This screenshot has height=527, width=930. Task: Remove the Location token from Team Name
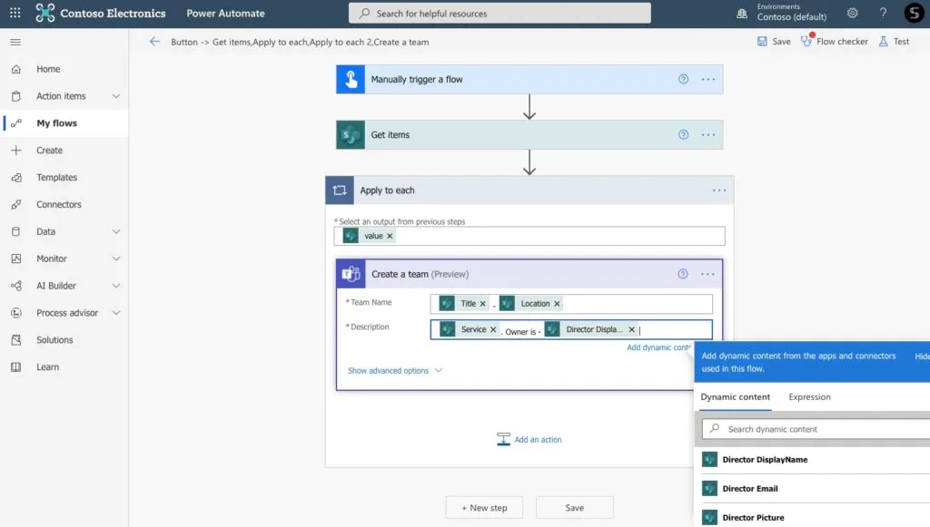(x=557, y=304)
